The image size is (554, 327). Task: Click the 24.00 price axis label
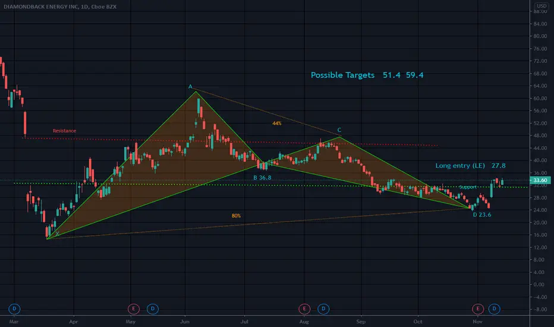(540, 210)
